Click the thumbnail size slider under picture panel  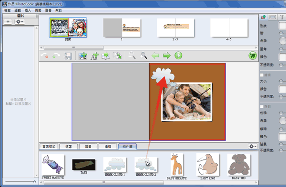tap(20, 182)
